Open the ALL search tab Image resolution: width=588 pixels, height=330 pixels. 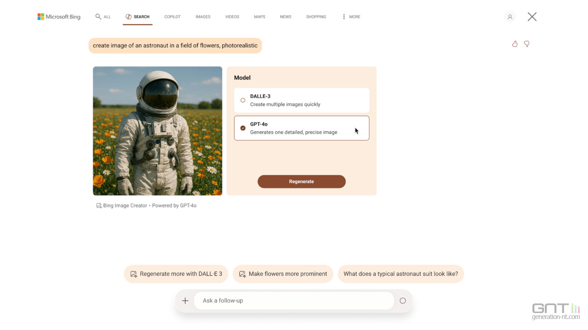pyautogui.click(x=103, y=17)
